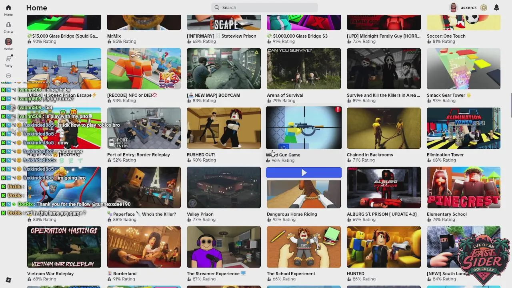Open Arena of Survival thumbnail
The height and width of the screenshot is (288, 512).
point(304,68)
